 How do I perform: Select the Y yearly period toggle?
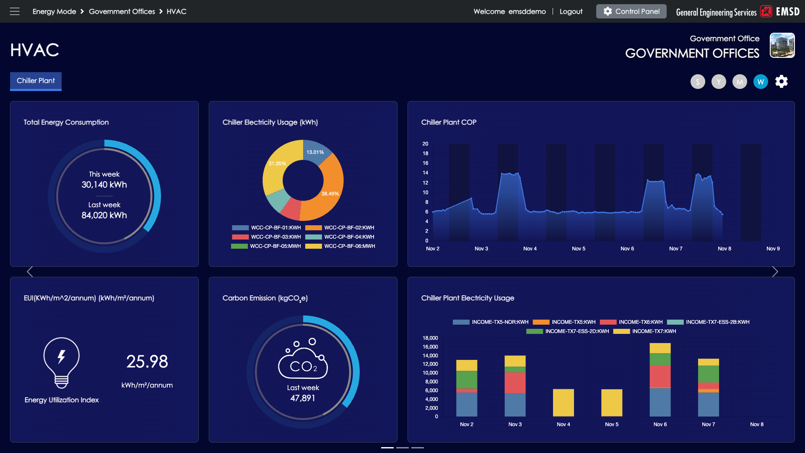pyautogui.click(x=718, y=82)
